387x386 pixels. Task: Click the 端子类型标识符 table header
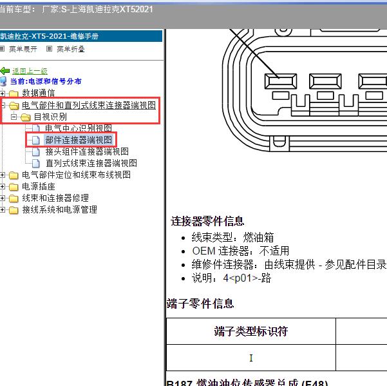[251, 331]
